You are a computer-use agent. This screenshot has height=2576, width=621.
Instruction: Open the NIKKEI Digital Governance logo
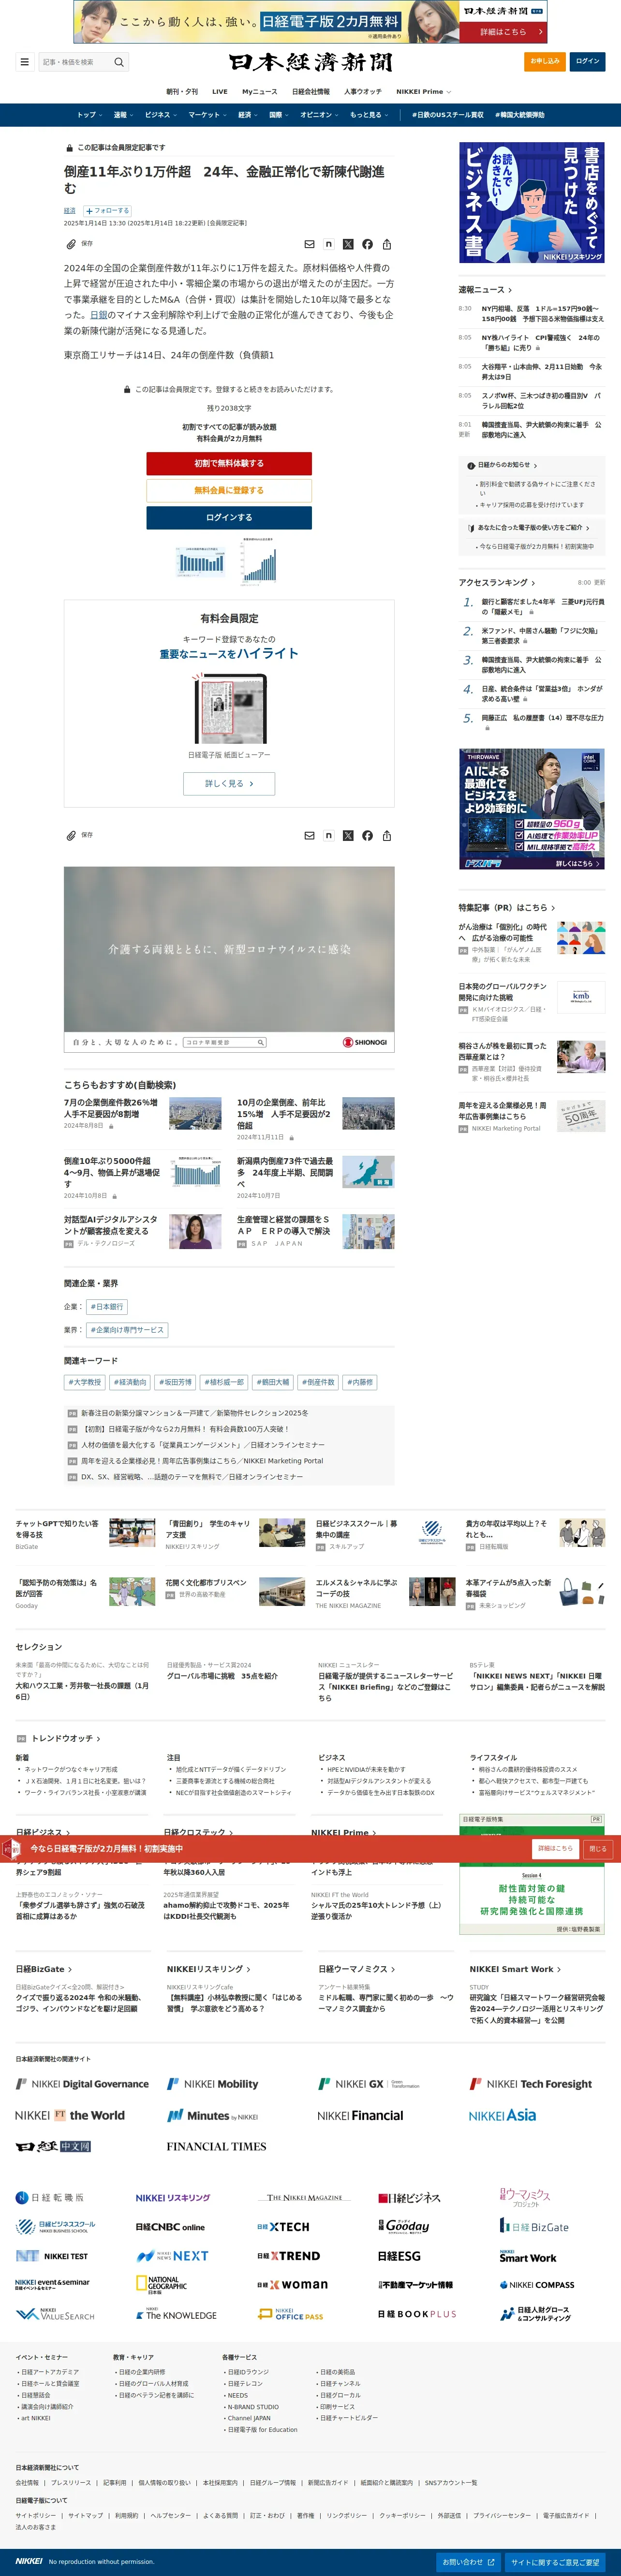[x=82, y=2084]
